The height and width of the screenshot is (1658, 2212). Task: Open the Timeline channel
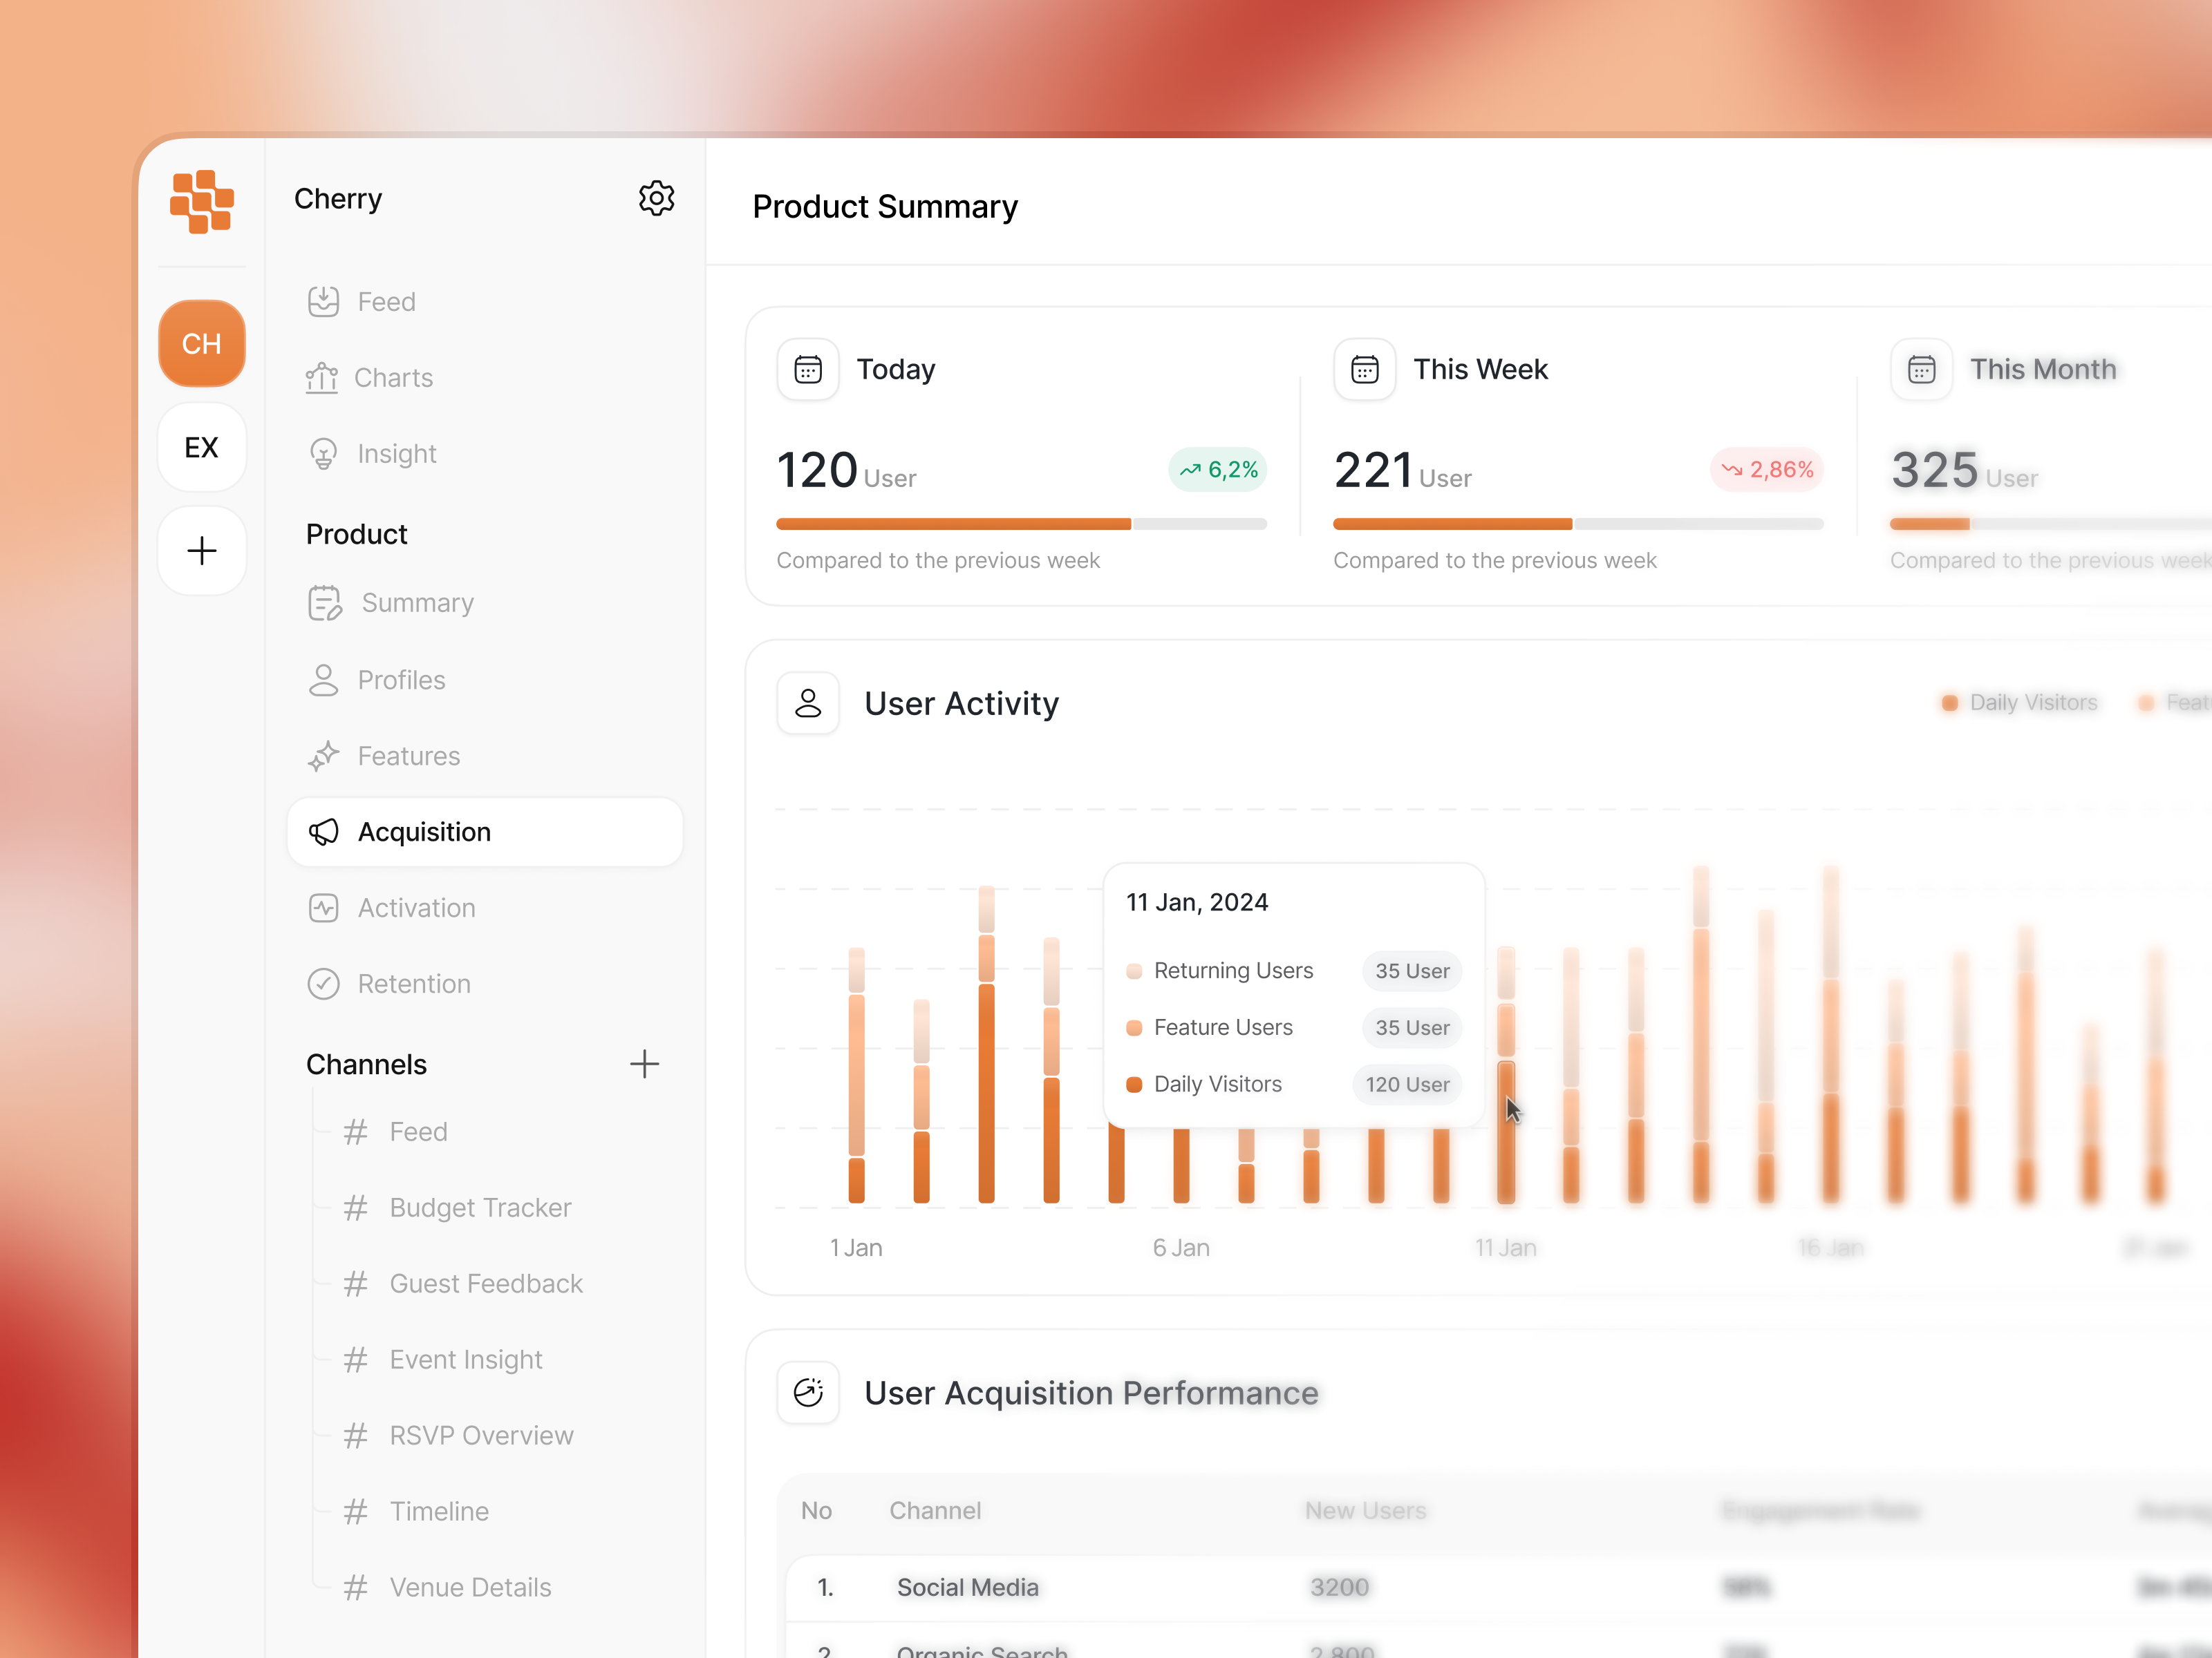coord(439,1511)
